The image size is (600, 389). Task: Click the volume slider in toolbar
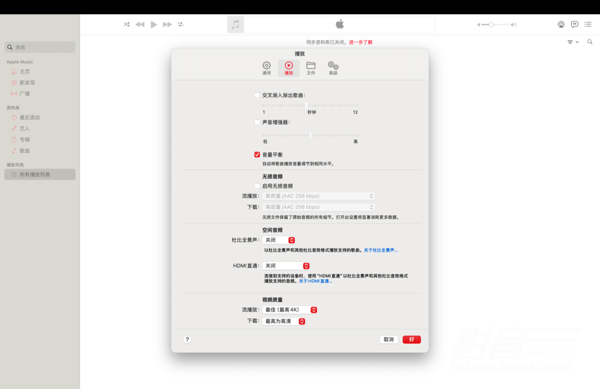click(495, 24)
